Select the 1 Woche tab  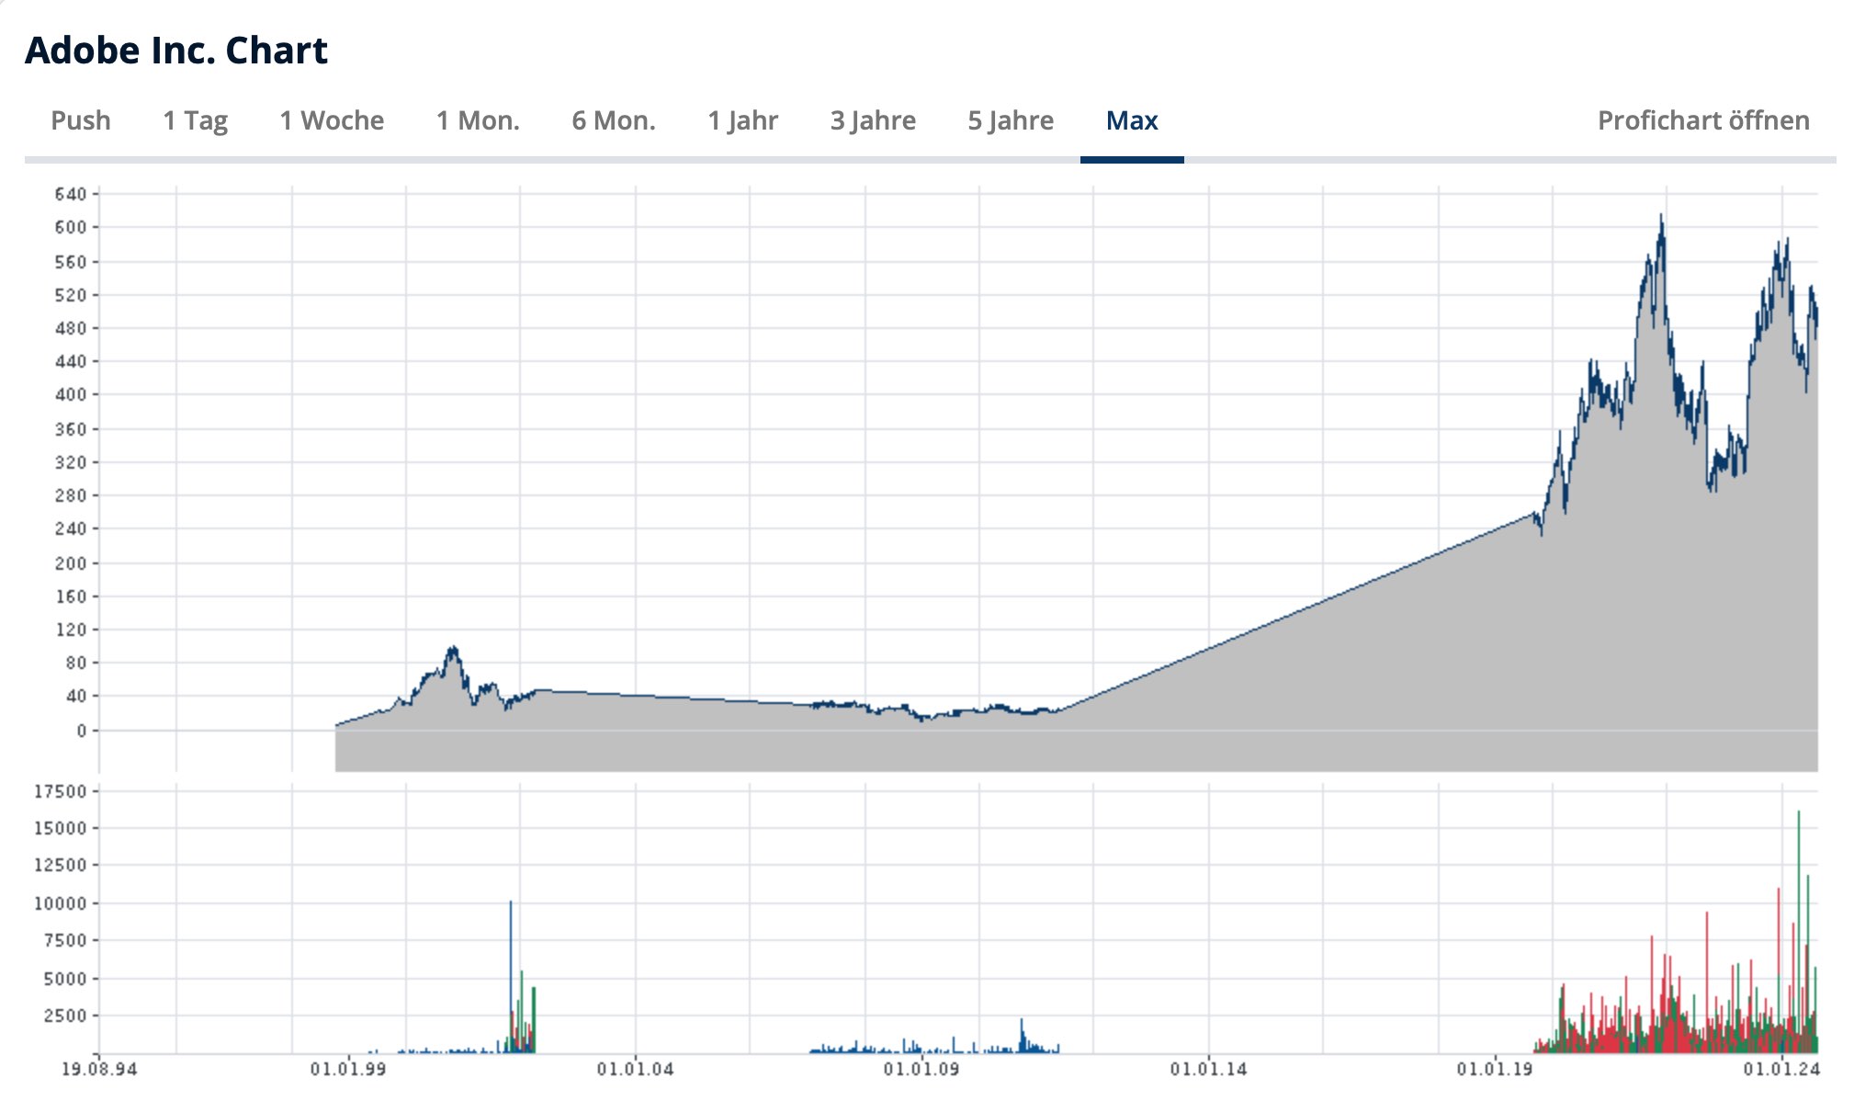tap(332, 120)
